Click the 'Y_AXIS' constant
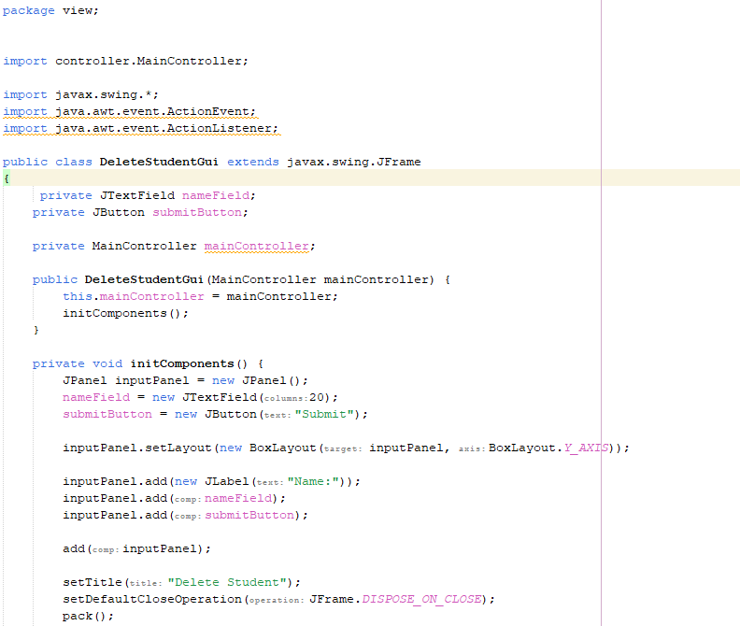The height and width of the screenshot is (626, 740). [586, 448]
